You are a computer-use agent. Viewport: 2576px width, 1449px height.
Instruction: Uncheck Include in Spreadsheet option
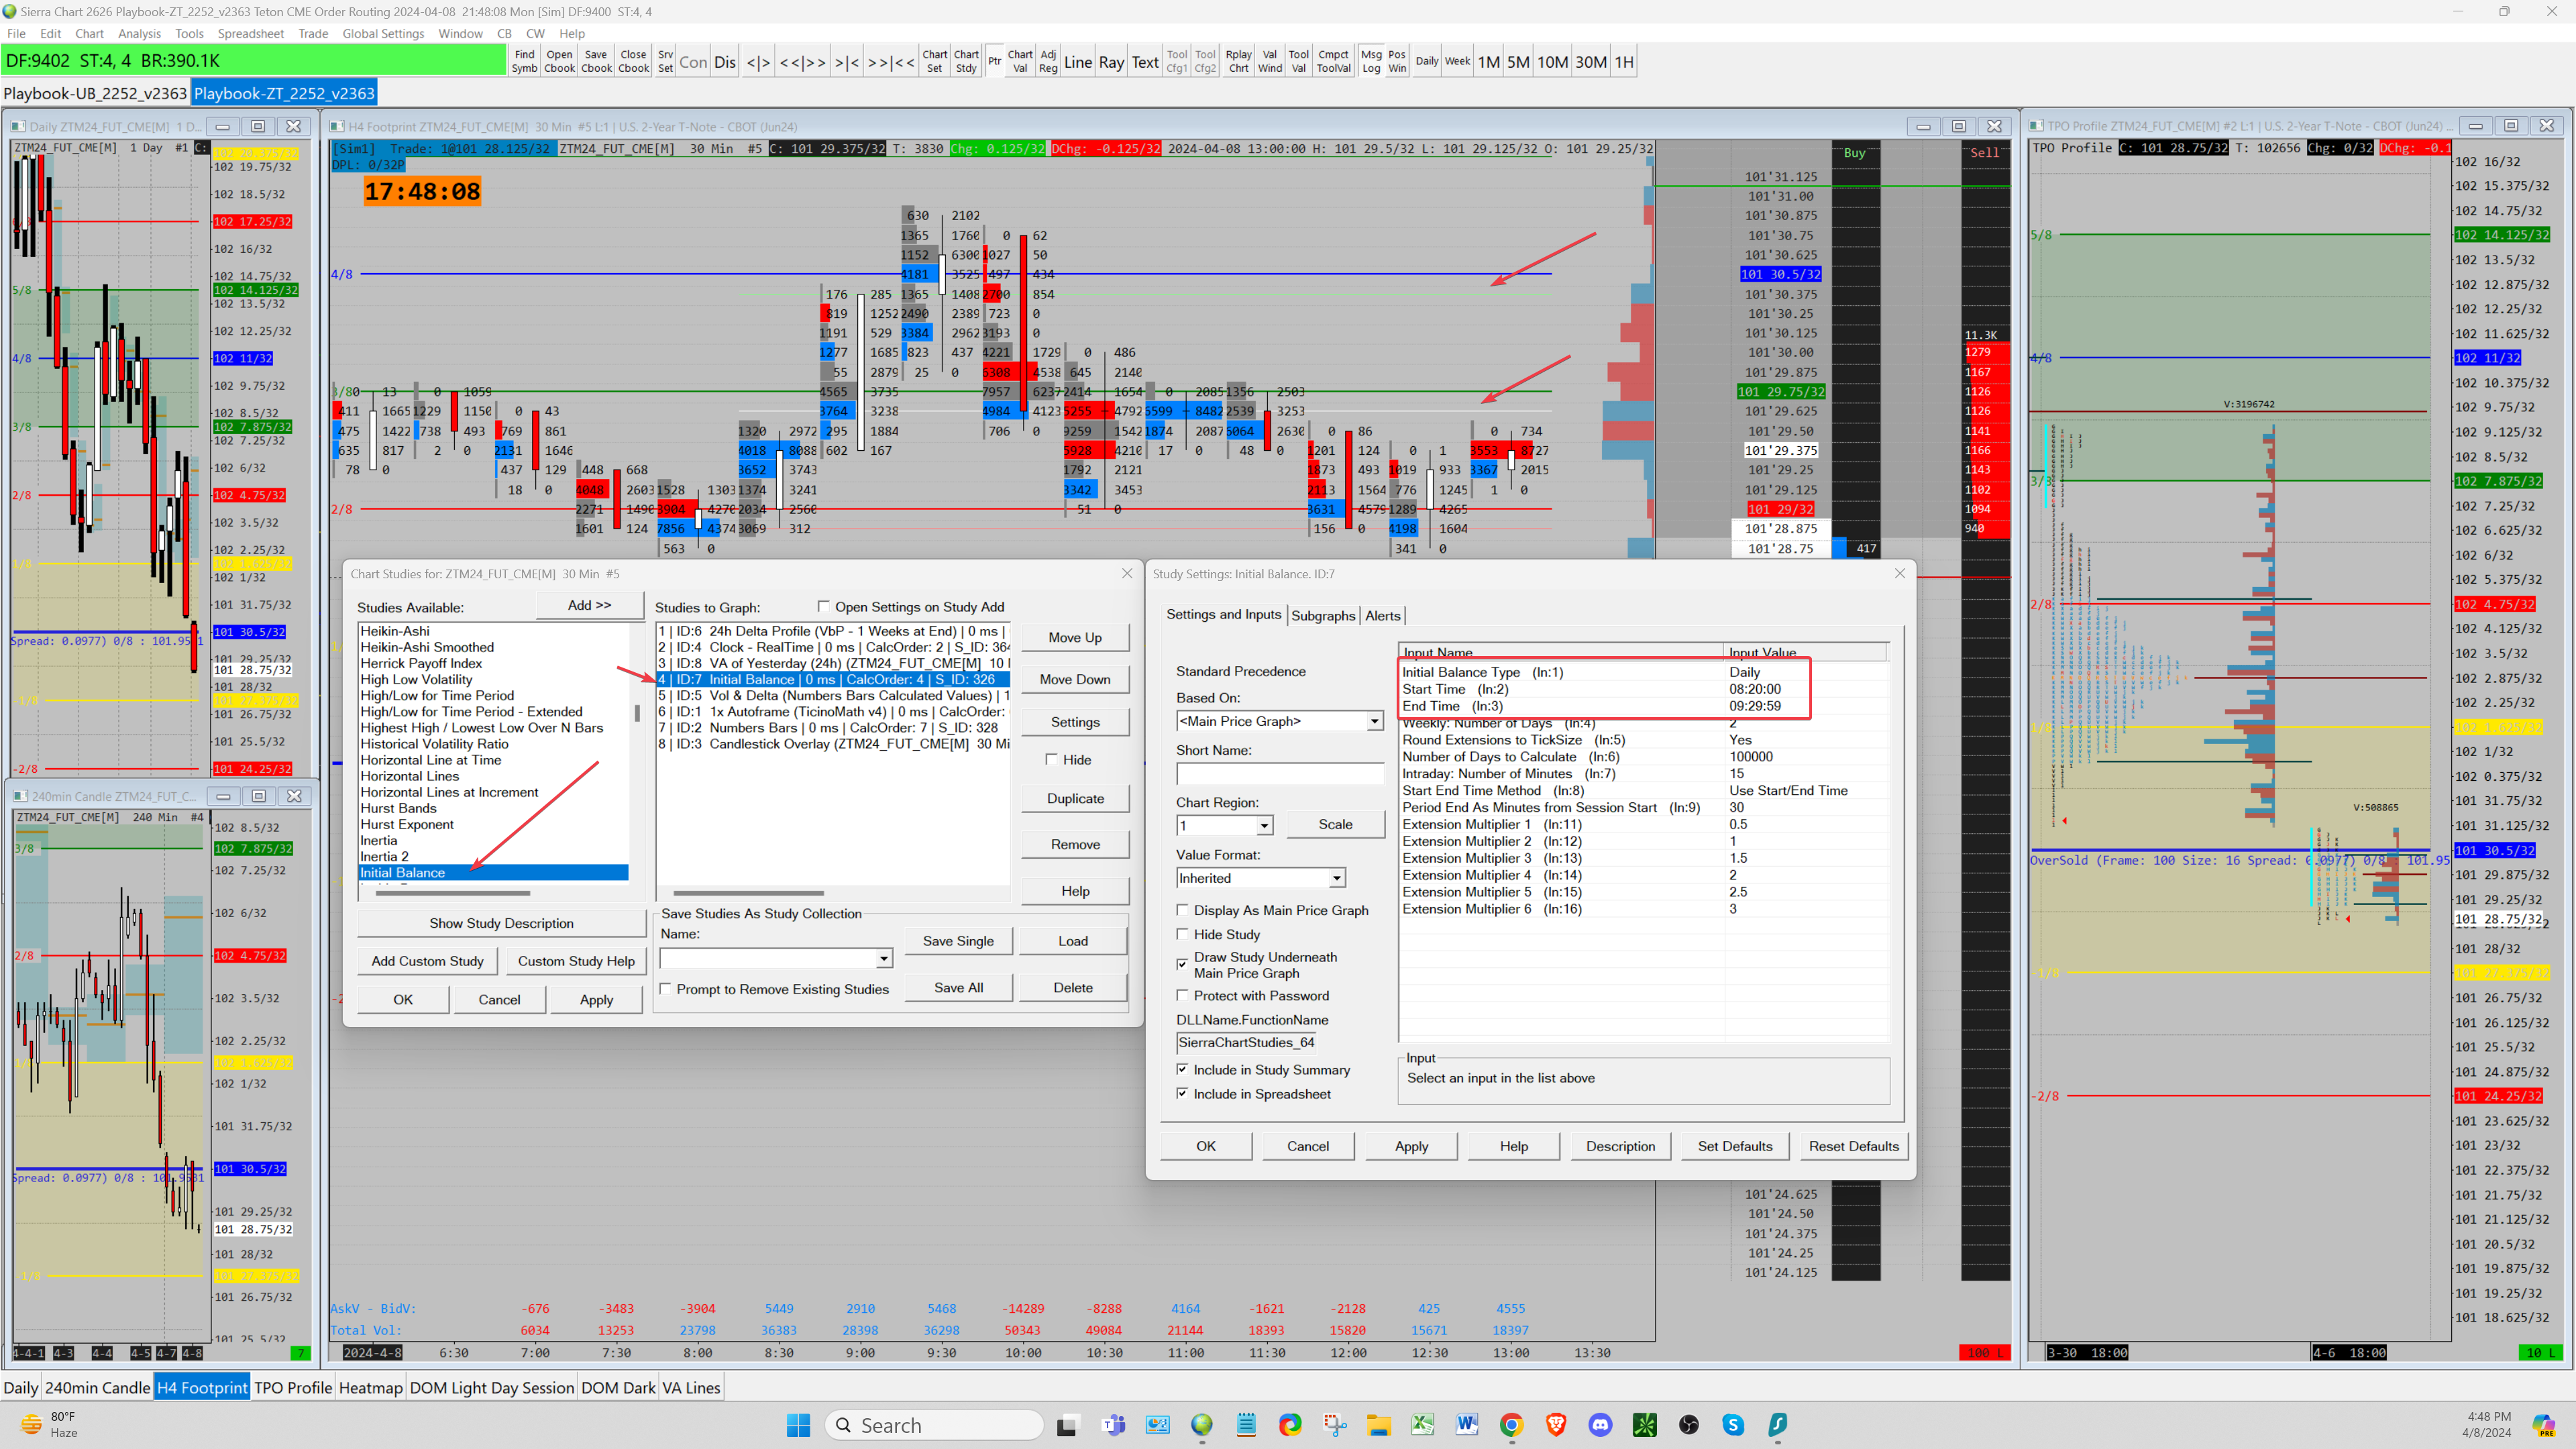(1183, 1094)
